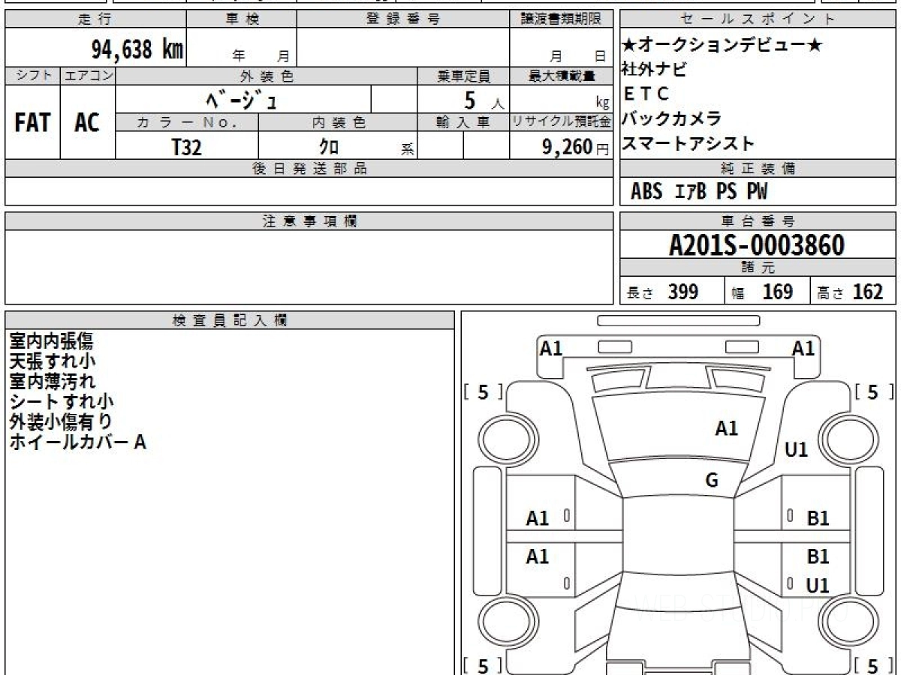The height and width of the screenshot is (675, 901).
Task: Select the inspector note シートすれ小
Action: (x=62, y=402)
